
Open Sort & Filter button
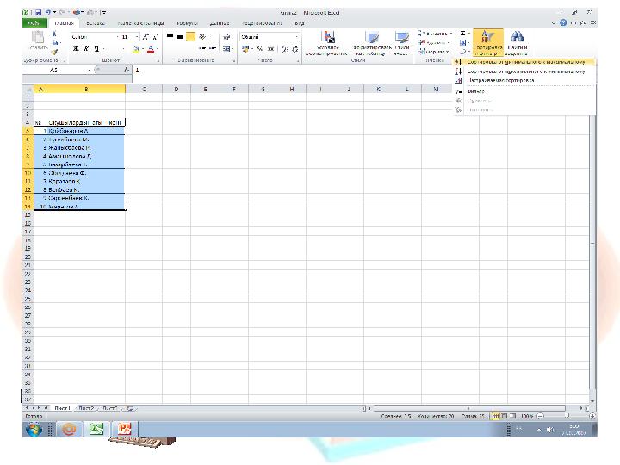coord(488,42)
